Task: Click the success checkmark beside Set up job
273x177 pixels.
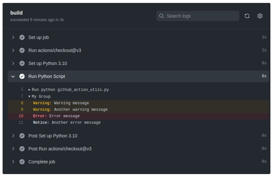Action: point(22,37)
